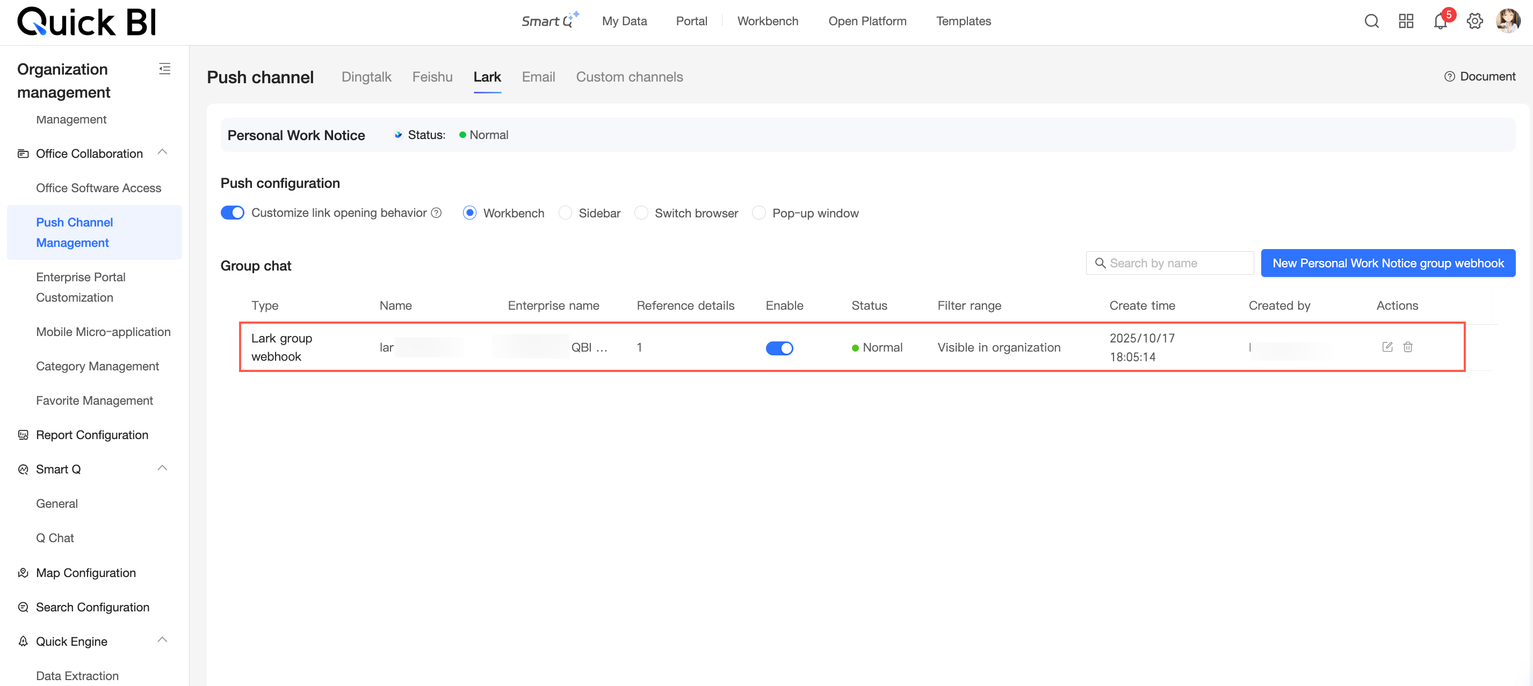This screenshot has width=1533, height=686.
Task: Open Report Configuration
Action: (92, 435)
